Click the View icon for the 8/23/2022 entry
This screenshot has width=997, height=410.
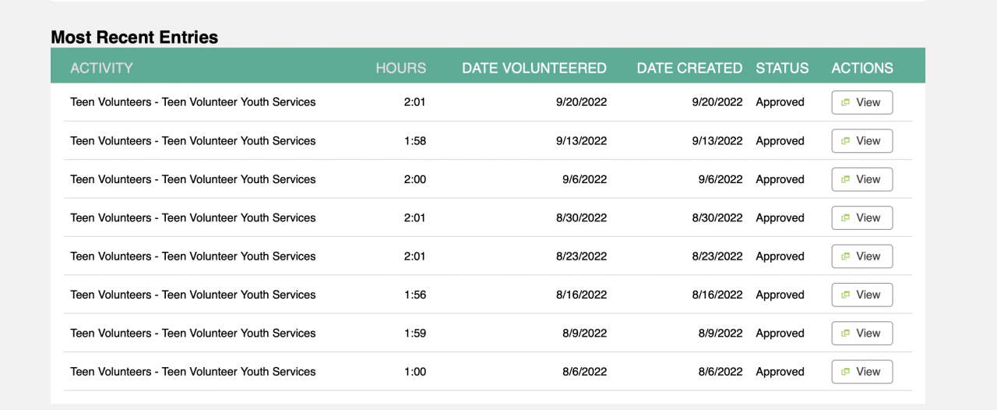coord(845,256)
